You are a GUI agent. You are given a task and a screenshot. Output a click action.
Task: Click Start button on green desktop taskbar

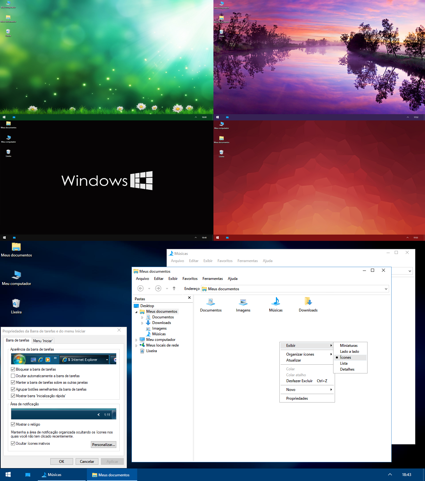(4, 117)
